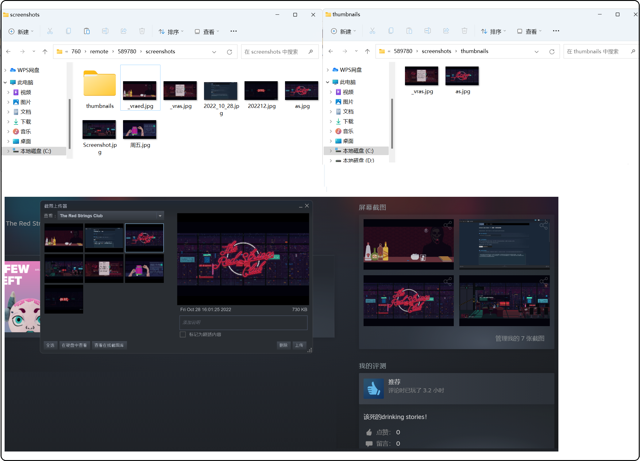Go up one folder in thumbnails window
This screenshot has height=461, width=640.
(367, 51)
